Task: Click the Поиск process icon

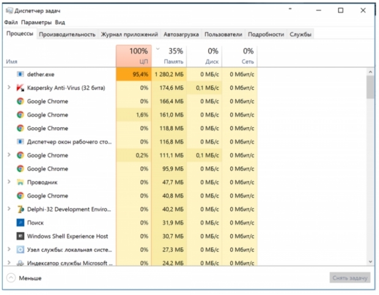Action: [20, 222]
